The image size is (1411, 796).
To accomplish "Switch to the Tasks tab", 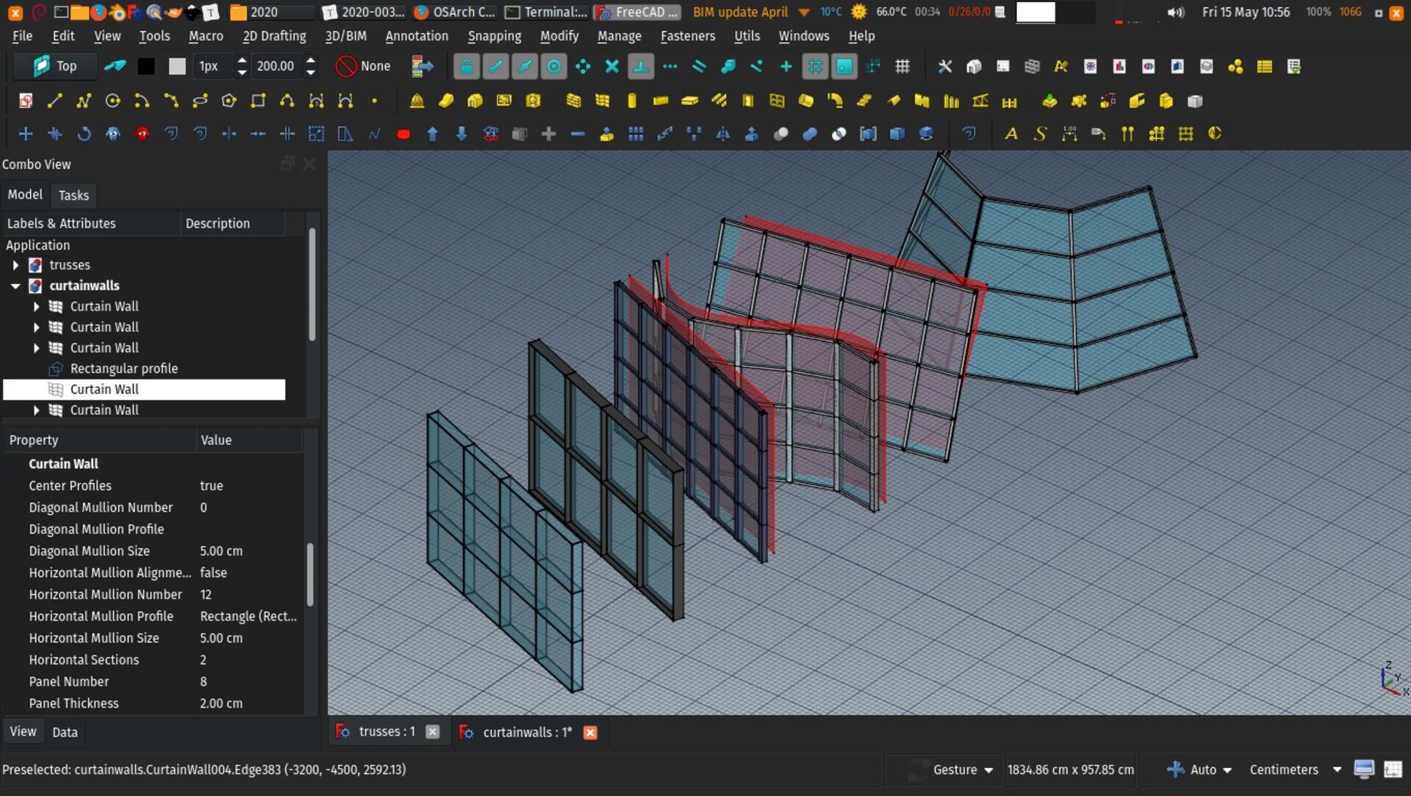I will click(73, 195).
